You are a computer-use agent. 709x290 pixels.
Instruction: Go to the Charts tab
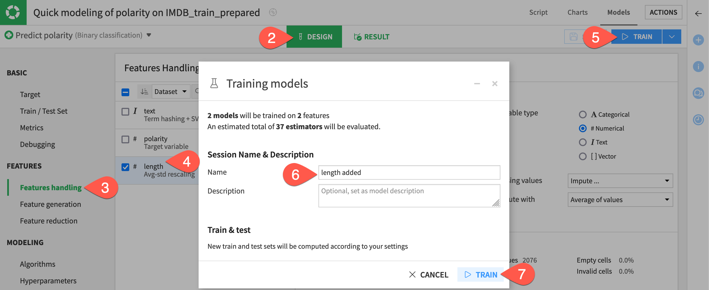[577, 12]
